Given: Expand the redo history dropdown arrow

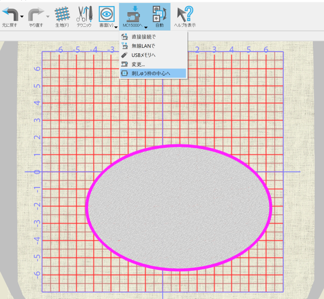Looking at the screenshot, I should [48, 17].
